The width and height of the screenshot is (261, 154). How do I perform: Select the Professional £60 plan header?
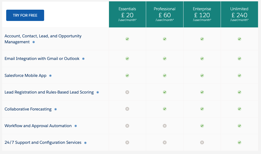pos(165,14)
